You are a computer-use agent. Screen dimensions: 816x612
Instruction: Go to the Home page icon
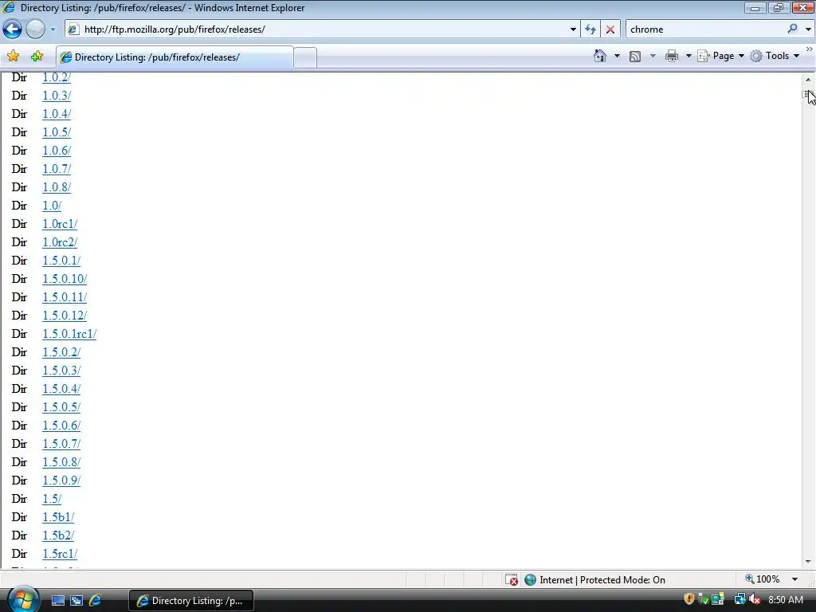(x=600, y=56)
